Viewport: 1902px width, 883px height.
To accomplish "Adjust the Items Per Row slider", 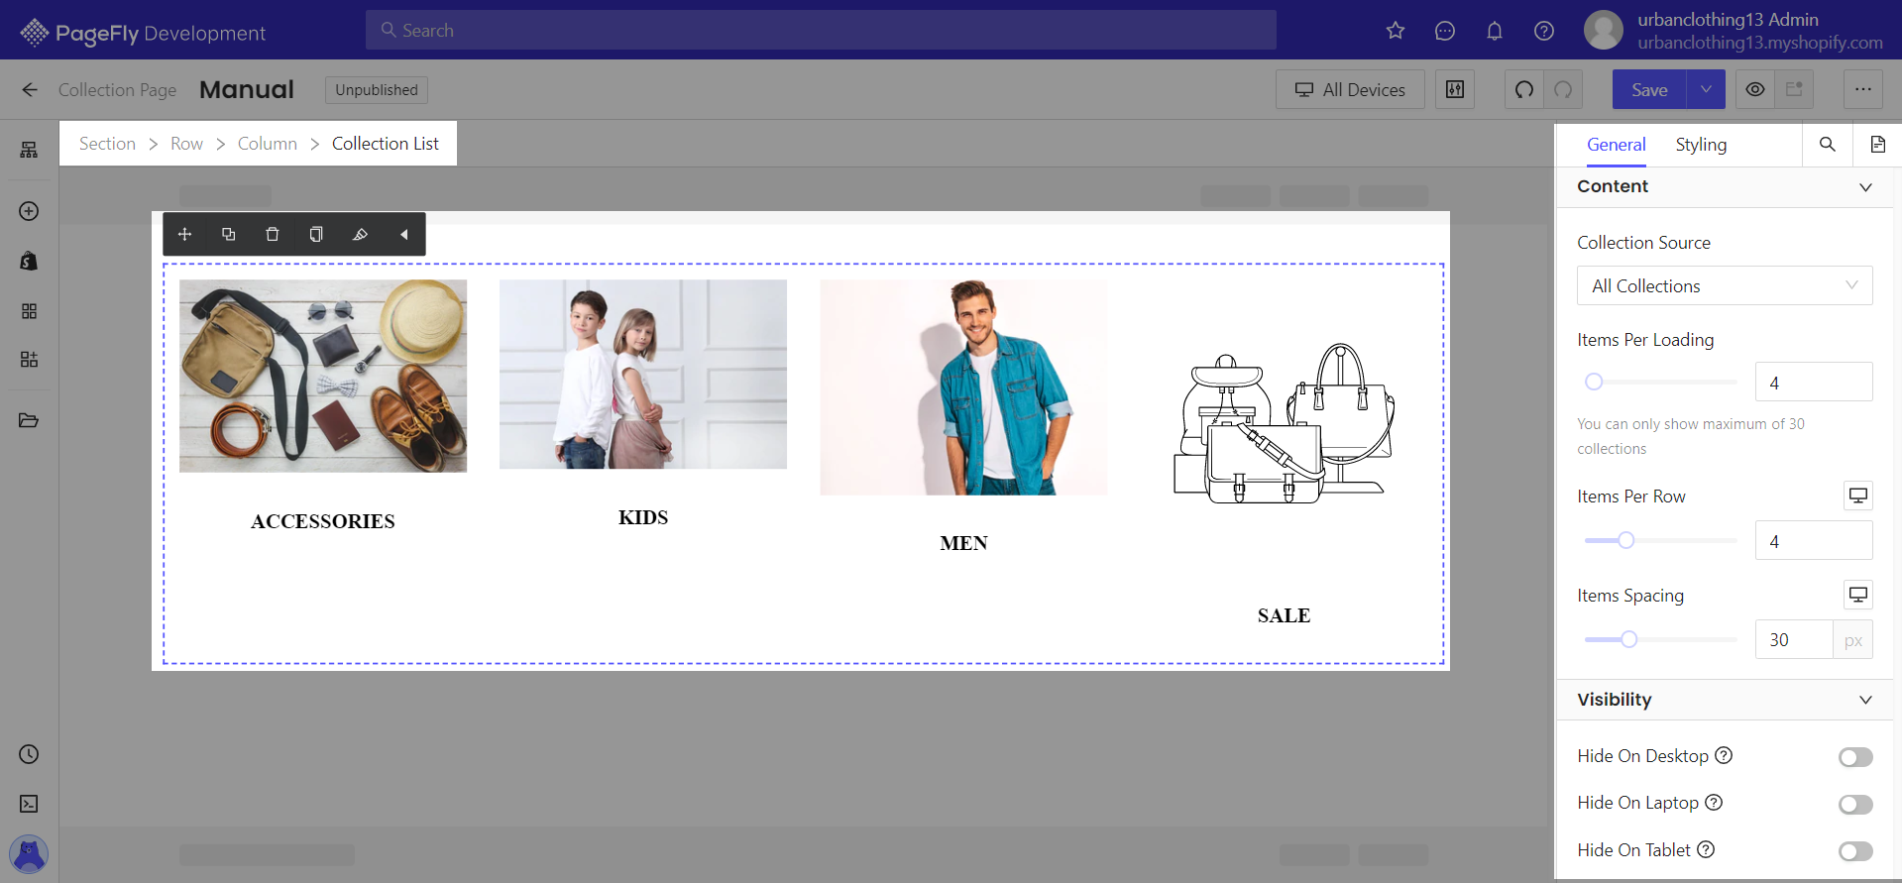I will [1660, 540].
